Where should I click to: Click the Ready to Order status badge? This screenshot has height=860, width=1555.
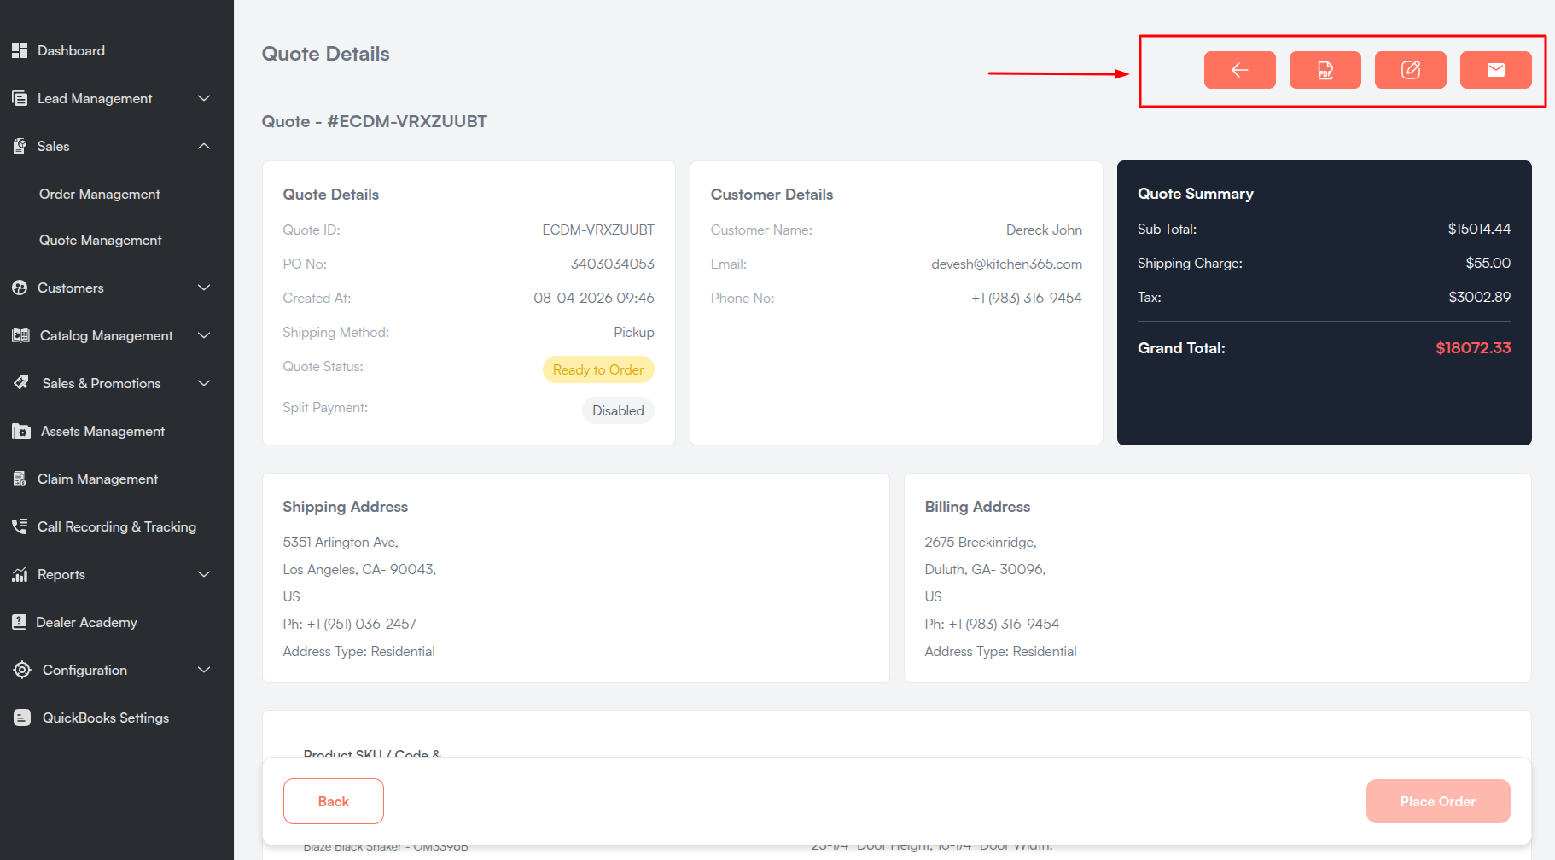[598, 369]
